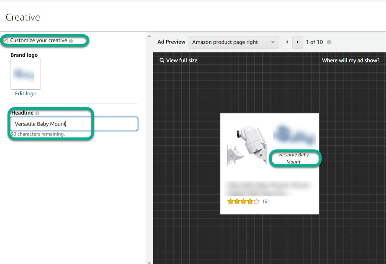This screenshot has height=264, width=386.
Task: Click the blurred product title in ad preview
Action: tap(269, 189)
